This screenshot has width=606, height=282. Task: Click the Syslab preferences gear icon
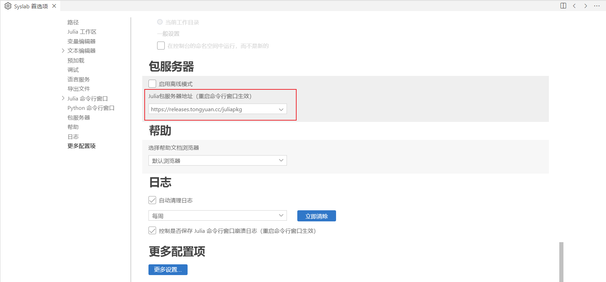(8, 6)
